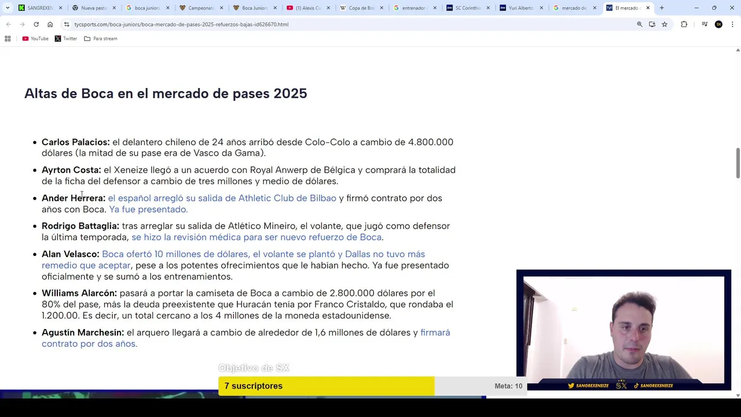Image resolution: width=741 pixels, height=417 pixels.
Task: Open the SX profile avatar
Action: coord(718,24)
